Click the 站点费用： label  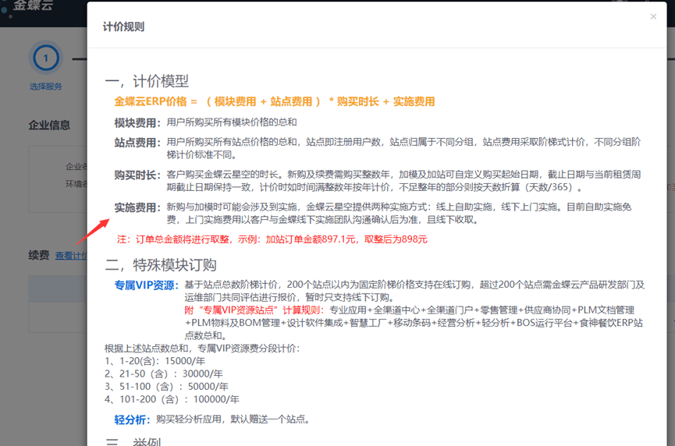tap(137, 143)
